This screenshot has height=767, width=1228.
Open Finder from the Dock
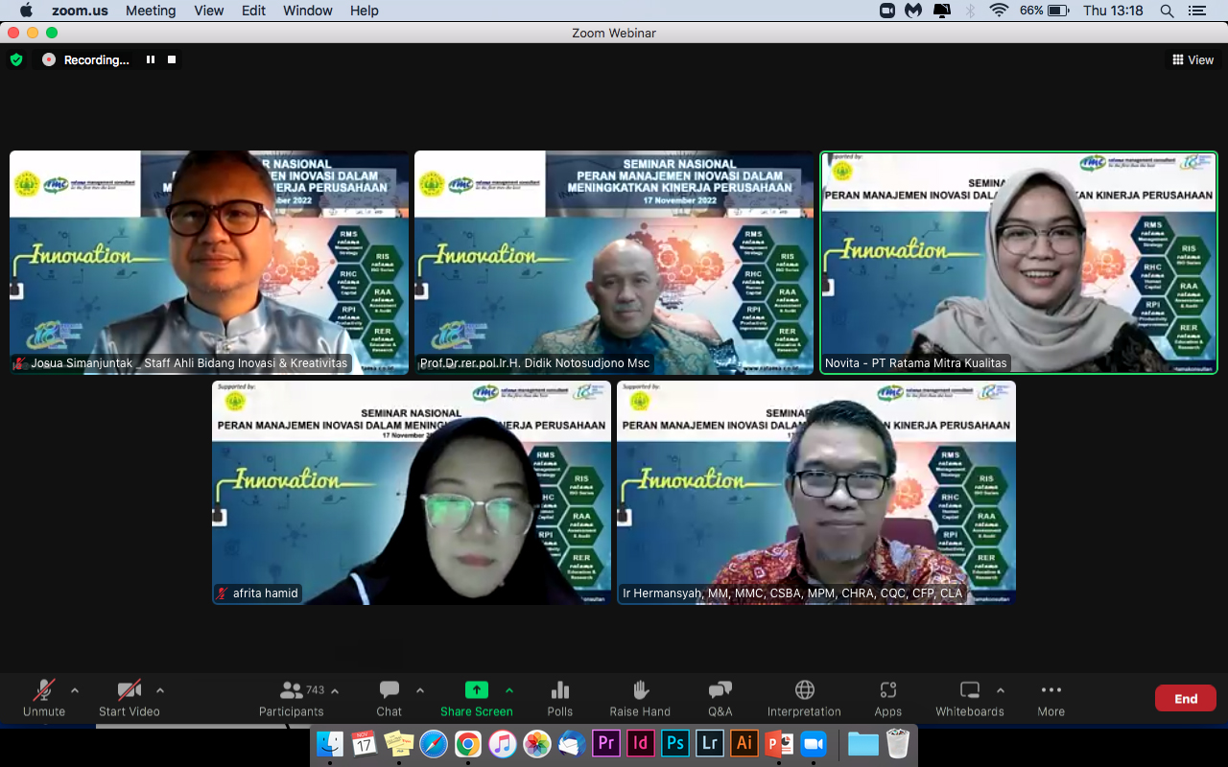click(330, 743)
